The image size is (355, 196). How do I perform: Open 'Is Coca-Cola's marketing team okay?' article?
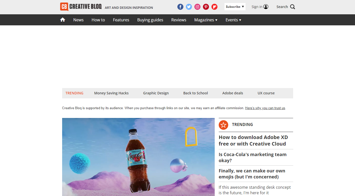[253, 157]
